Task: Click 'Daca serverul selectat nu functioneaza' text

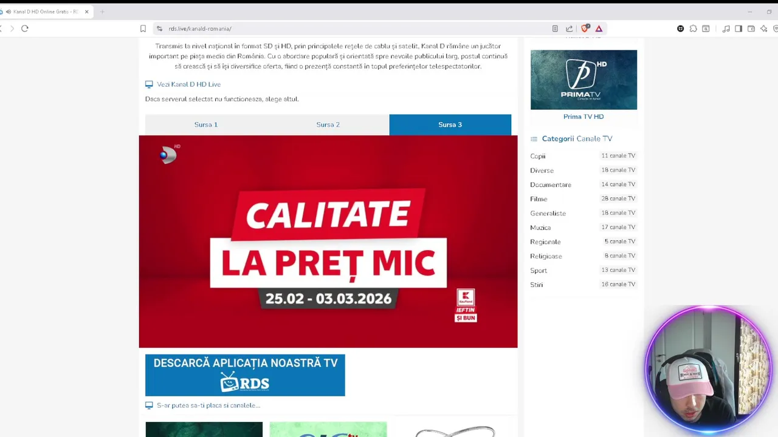Action: (222, 99)
